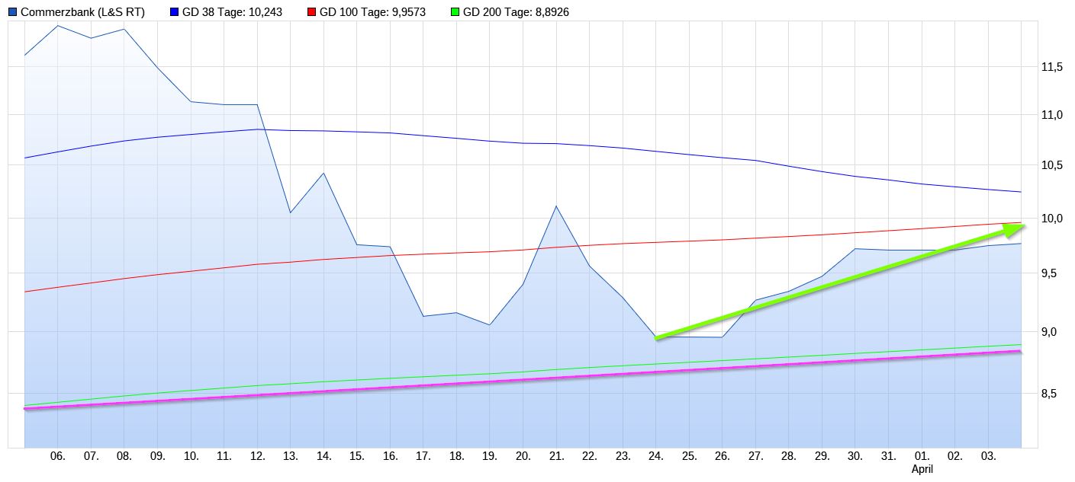Click date label 28. on x-axis
Viewport: 1075px width, 482px height.
click(789, 457)
